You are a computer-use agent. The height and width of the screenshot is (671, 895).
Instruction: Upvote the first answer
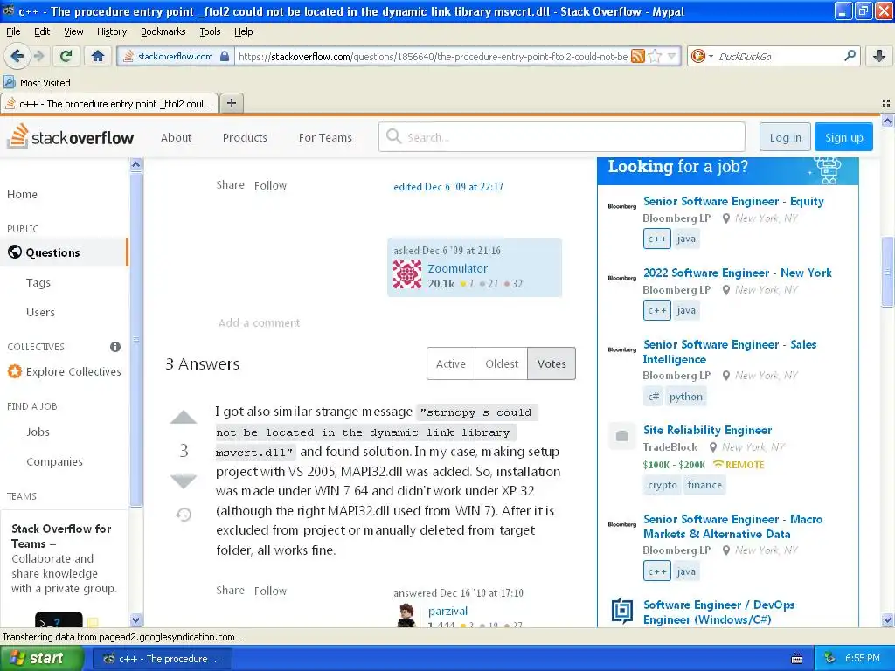pos(184,417)
